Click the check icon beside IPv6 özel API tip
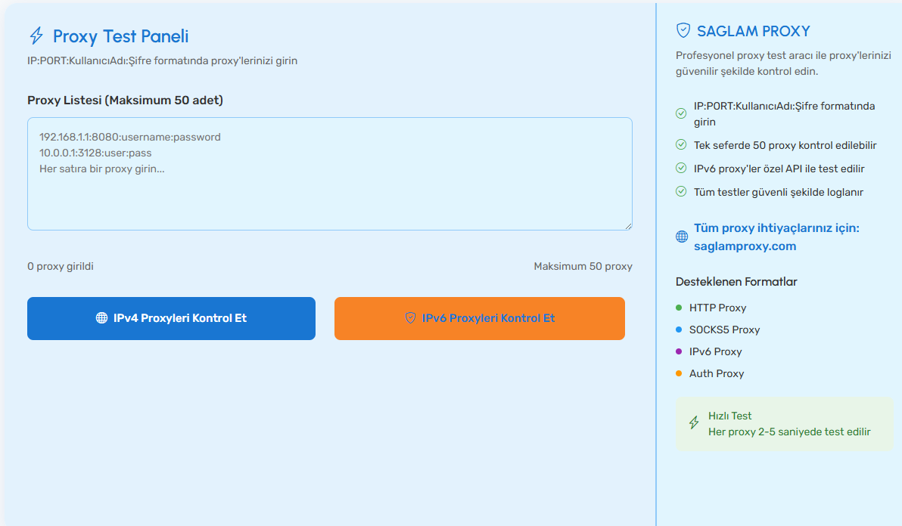 click(x=681, y=169)
